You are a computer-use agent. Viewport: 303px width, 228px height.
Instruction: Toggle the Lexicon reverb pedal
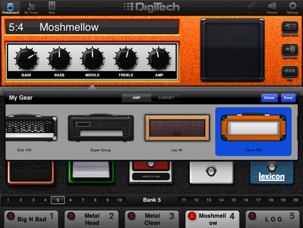(x=272, y=172)
